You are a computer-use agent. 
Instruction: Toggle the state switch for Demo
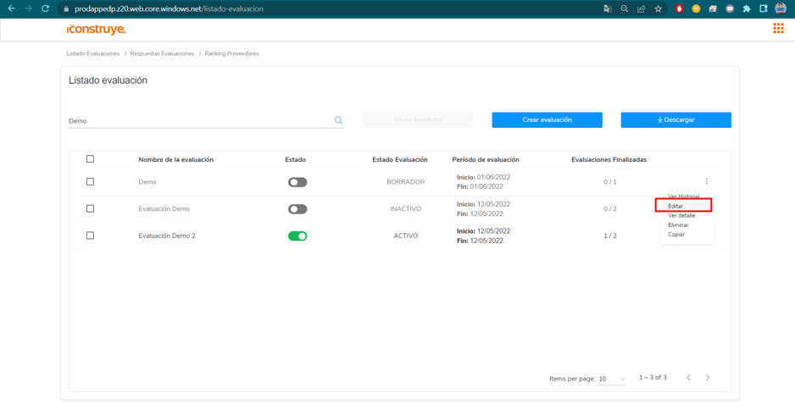pyautogui.click(x=297, y=182)
